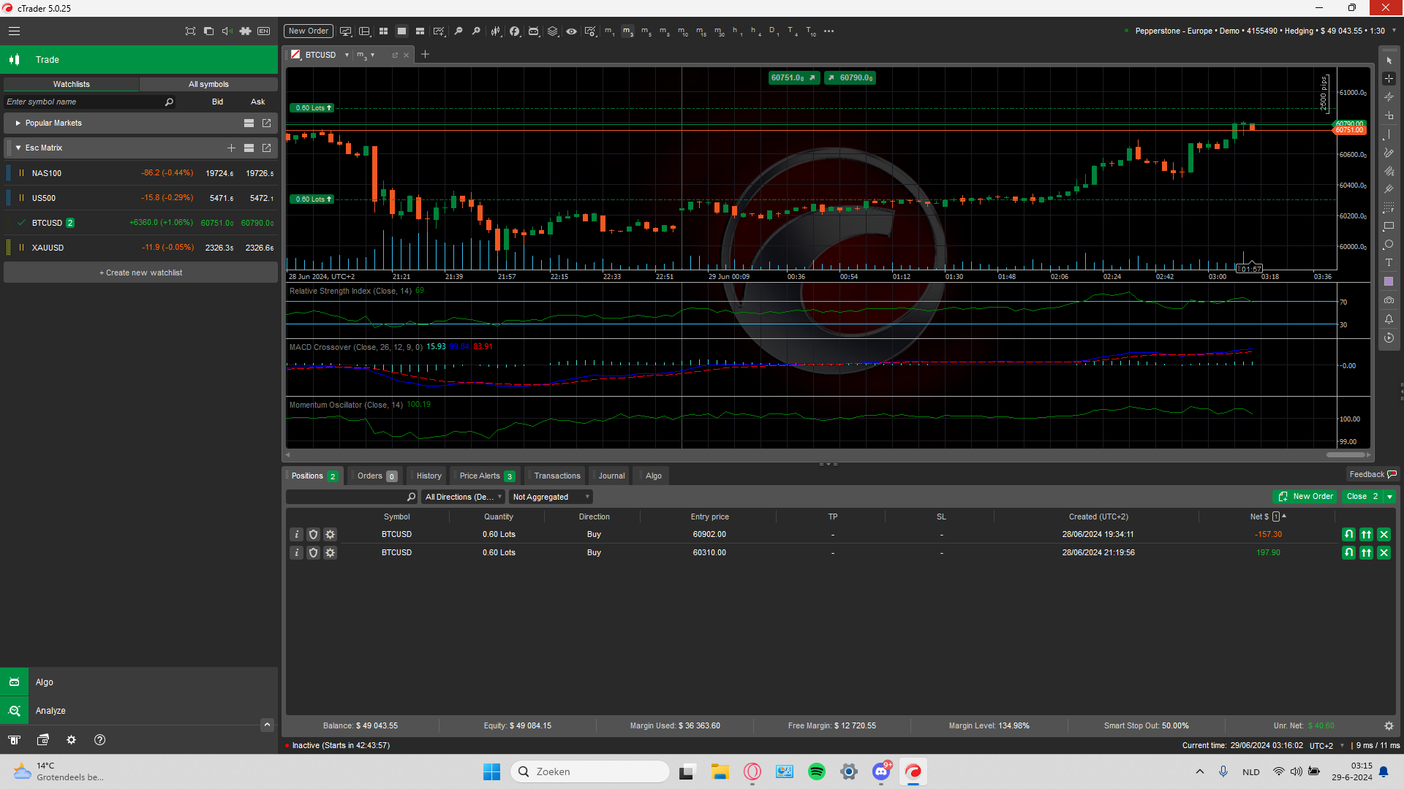Open the candlestick chart type selector
The height and width of the screenshot is (789, 1404).
pyautogui.click(x=496, y=31)
